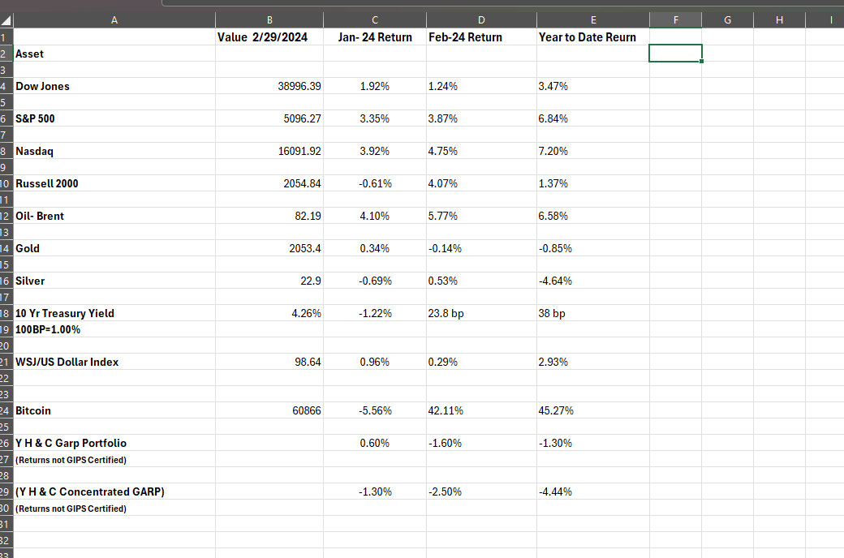Select the 'WSJ/US Dollar Index' cell
Viewport: 844px width, 558px height.
[x=114, y=363]
